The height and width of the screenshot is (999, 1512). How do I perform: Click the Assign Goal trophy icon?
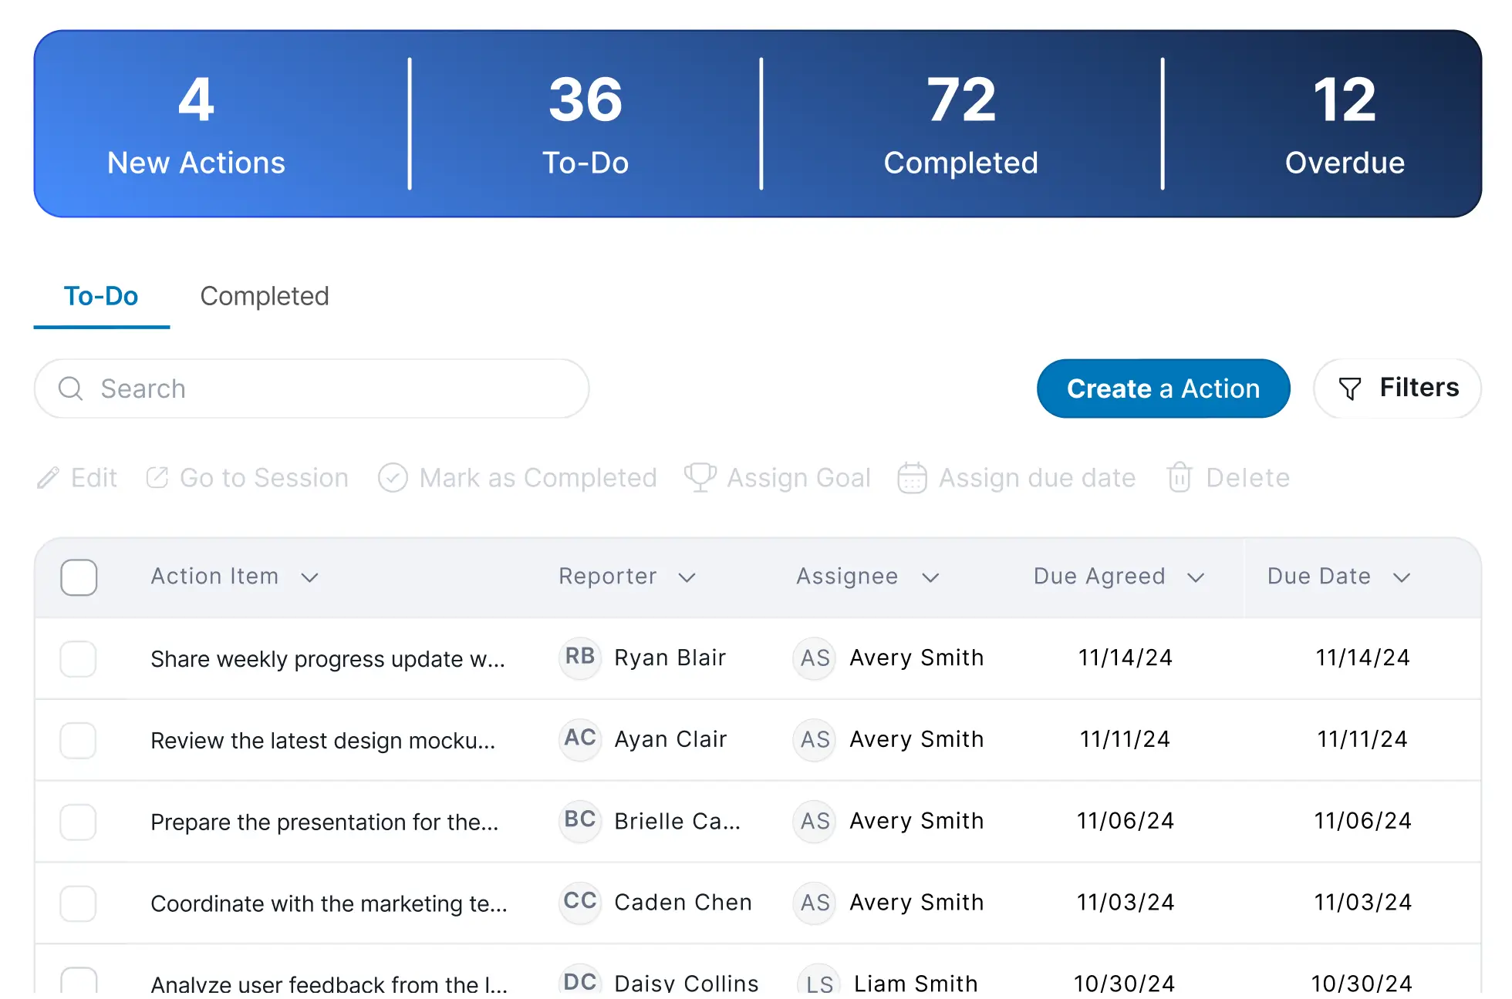click(700, 478)
